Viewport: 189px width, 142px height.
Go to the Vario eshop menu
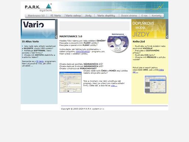pos(73,16)
